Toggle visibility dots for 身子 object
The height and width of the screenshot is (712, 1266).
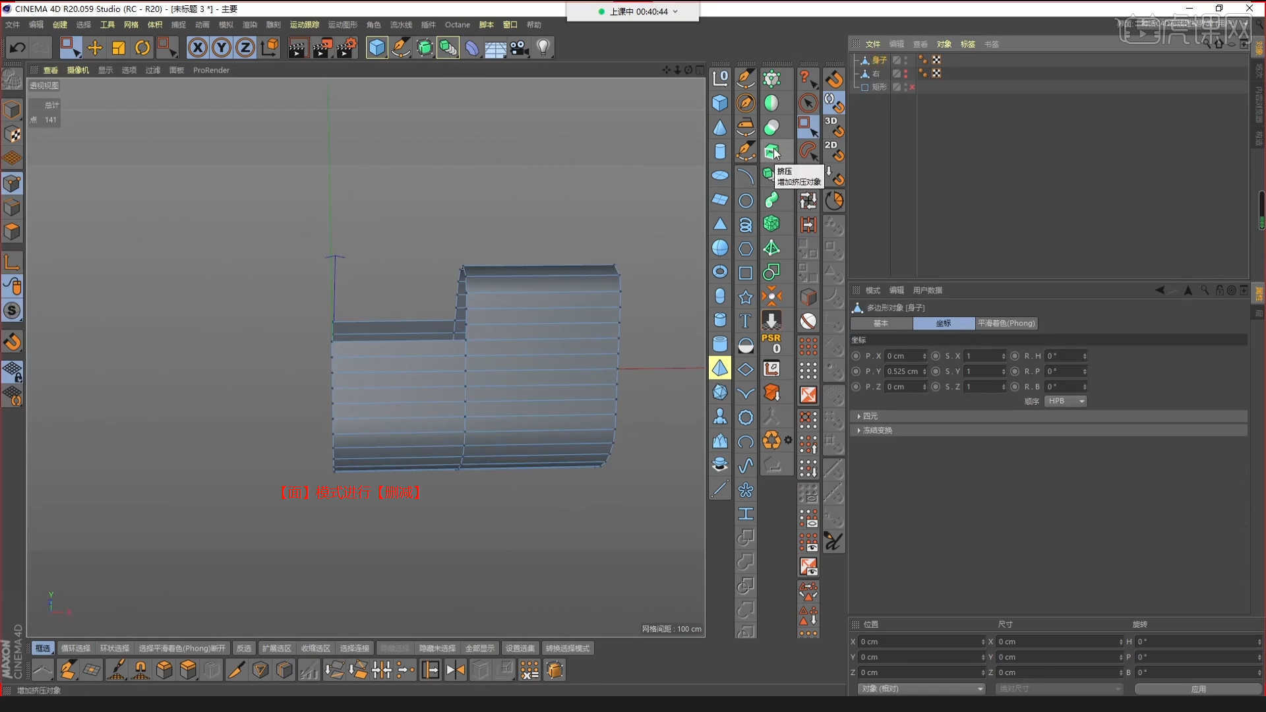pos(906,60)
